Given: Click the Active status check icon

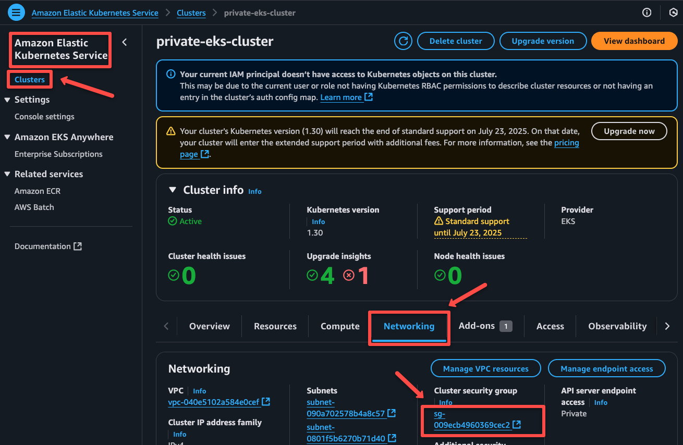Looking at the screenshot, I should (173, 221).
